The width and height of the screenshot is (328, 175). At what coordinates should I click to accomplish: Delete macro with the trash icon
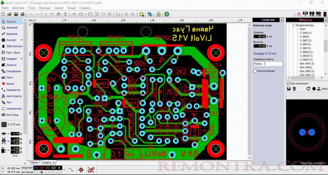tap(294, 89)
